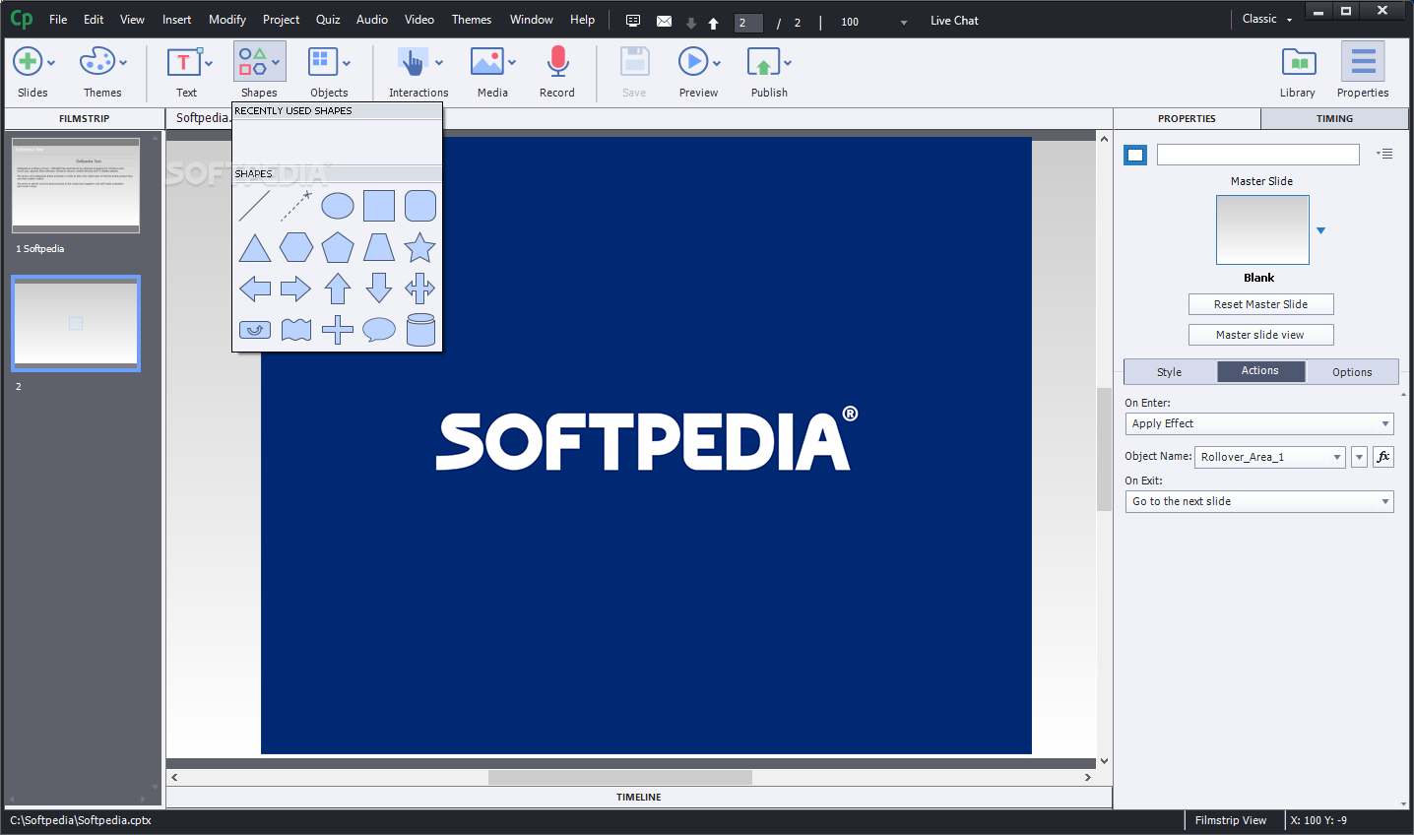Expand the Timeline panel bar
This screenshot has height=835, width=1414.
click(x=639, y=797)
